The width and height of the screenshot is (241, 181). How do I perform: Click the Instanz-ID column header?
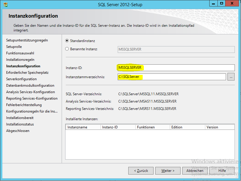click(118, 127)
